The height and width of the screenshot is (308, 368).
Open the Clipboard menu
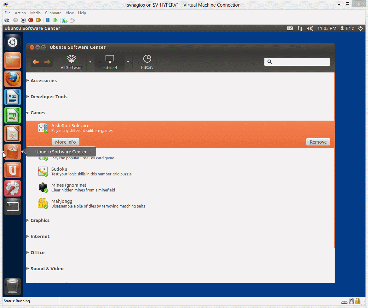pos(53,13)
